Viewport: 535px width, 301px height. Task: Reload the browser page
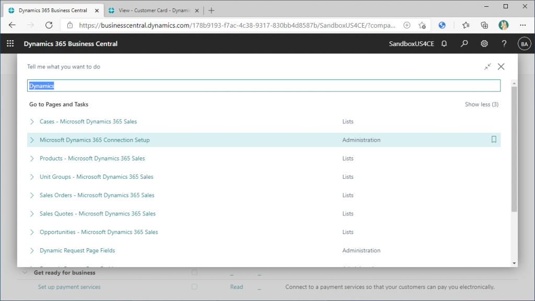[x=49, y=25]
